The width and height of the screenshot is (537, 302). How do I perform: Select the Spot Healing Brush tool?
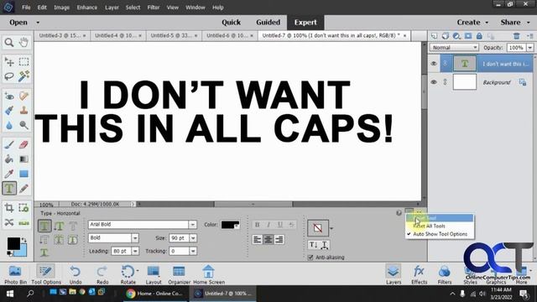(23, 96)
